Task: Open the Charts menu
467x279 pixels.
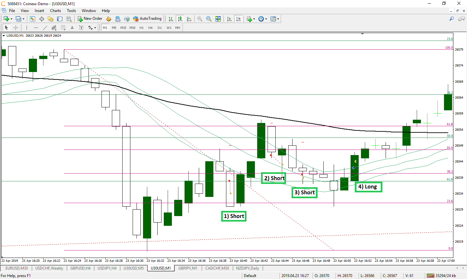Action: coord(55,11)
